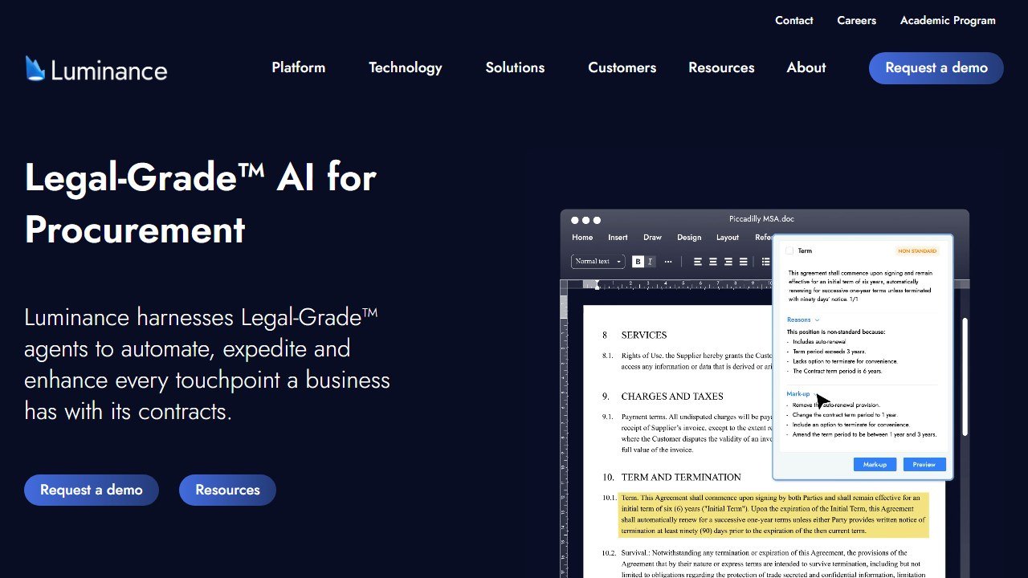Click the NON STANDARD badge
This screenshot has width=1028, height=578.
tap(917, 250)
